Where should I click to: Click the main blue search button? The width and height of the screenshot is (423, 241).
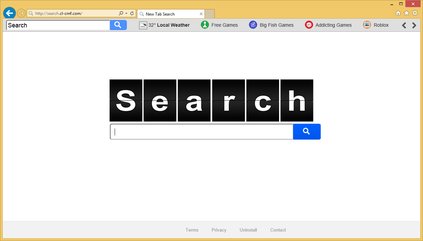307,131
